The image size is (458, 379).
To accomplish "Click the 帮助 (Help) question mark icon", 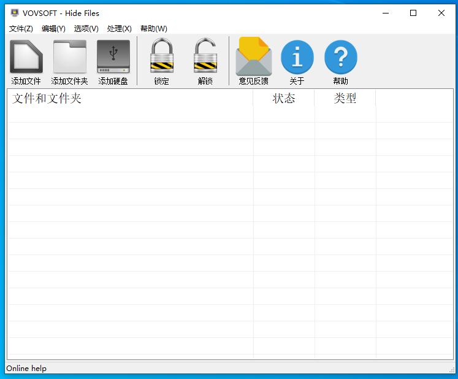I will (x=340, y=57).
